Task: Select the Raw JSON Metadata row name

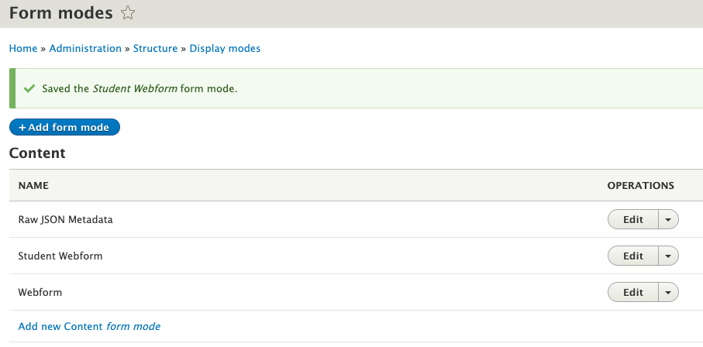Action: (x=65, y=219)
